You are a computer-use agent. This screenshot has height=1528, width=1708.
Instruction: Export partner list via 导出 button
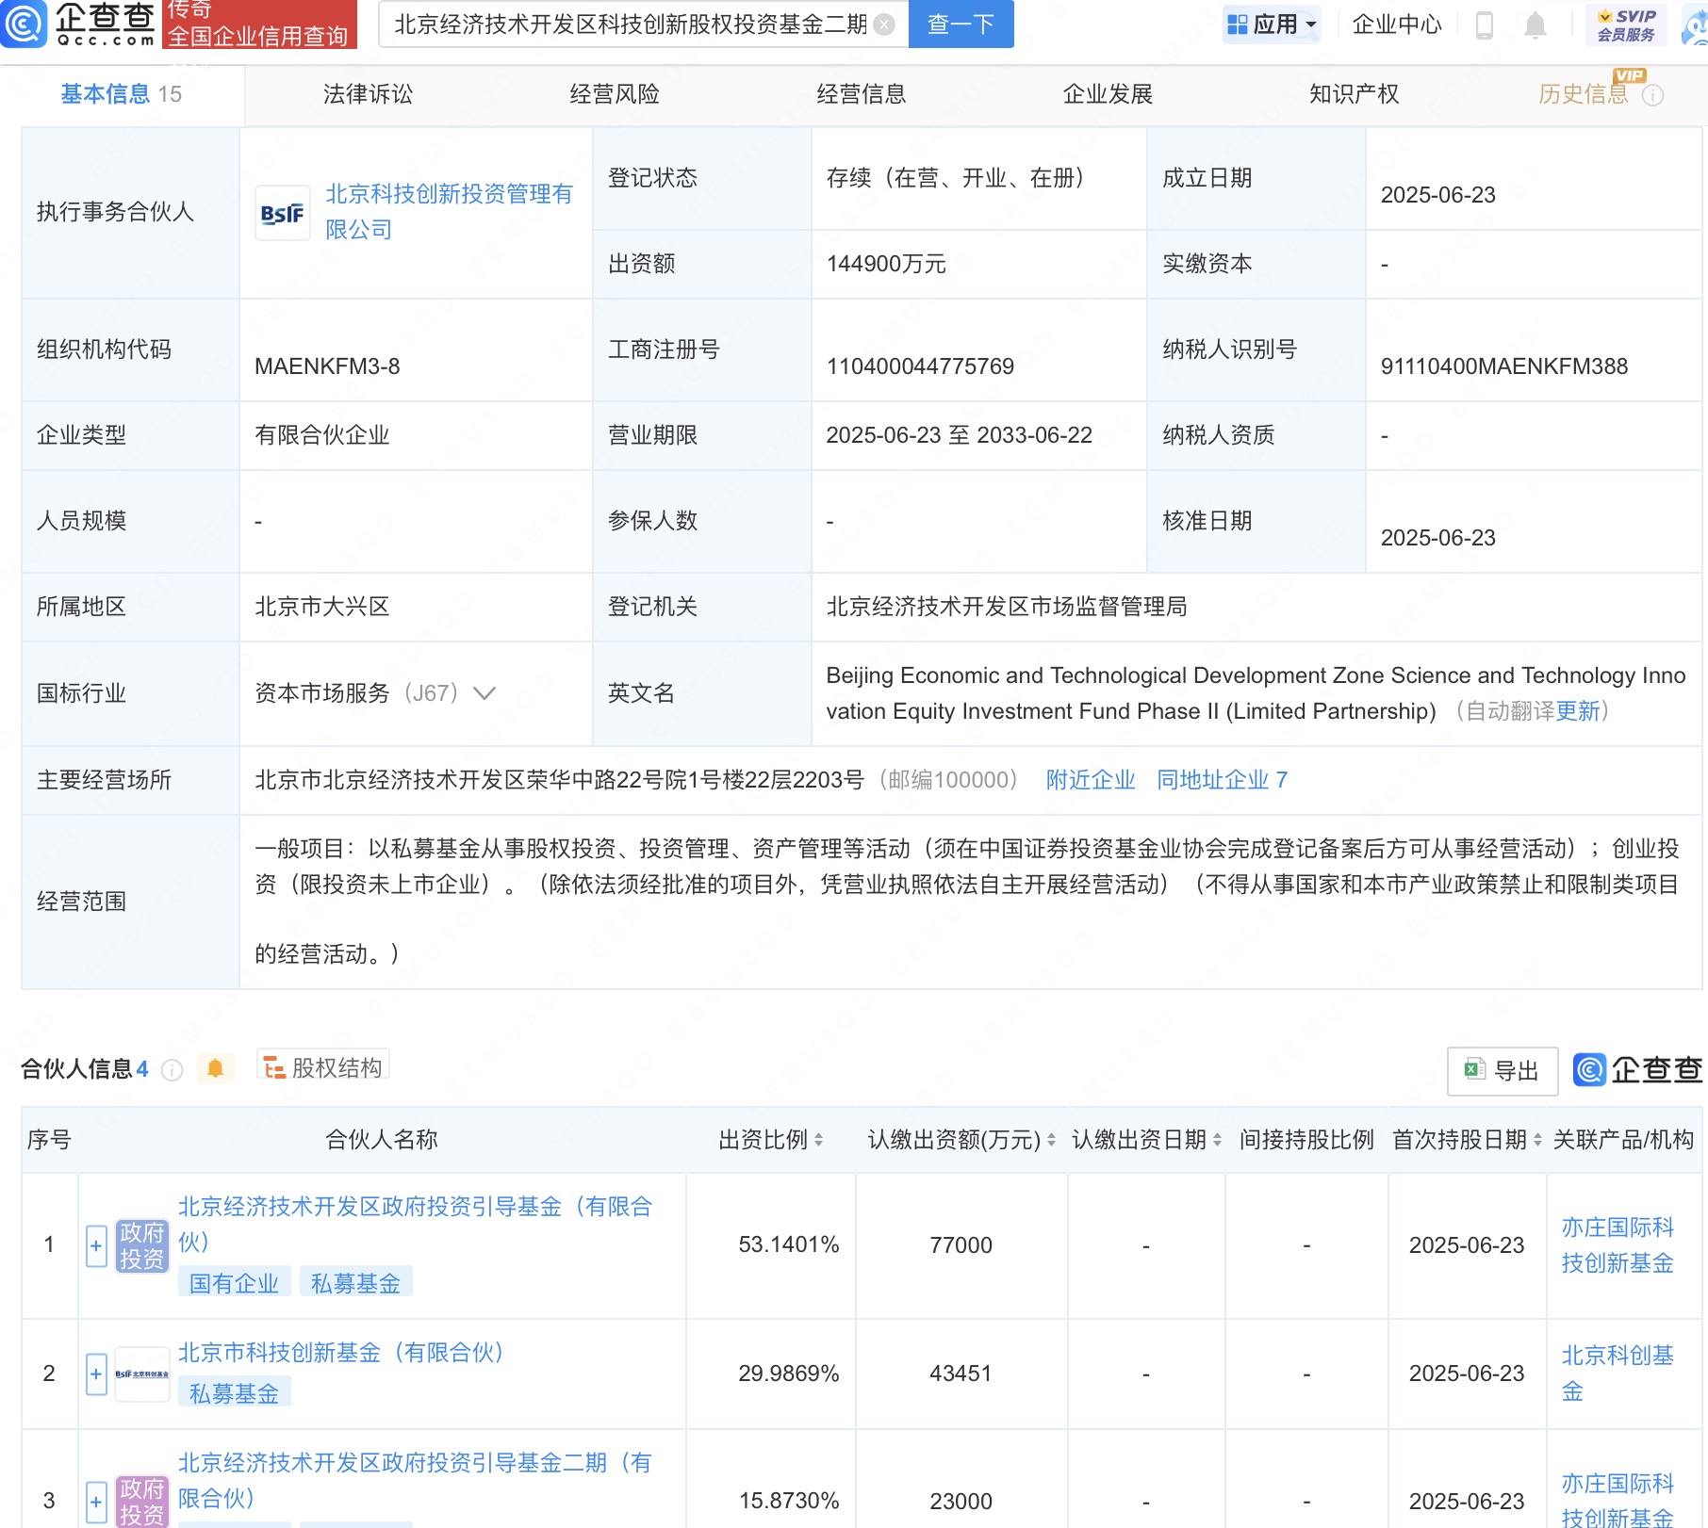click(1503, 1071)
